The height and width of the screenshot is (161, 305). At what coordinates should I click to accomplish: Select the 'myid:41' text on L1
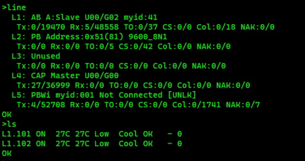pos(140,18)
